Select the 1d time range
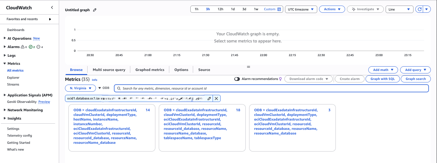Viewport: 437px width, 163px height. tap(233, 9)
